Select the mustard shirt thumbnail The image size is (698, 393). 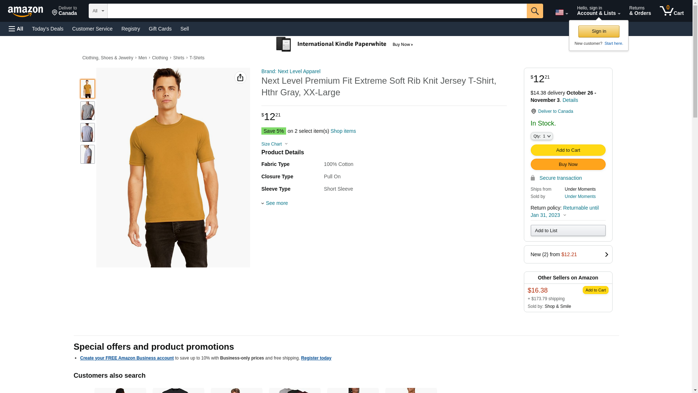[x=87, y=89]
